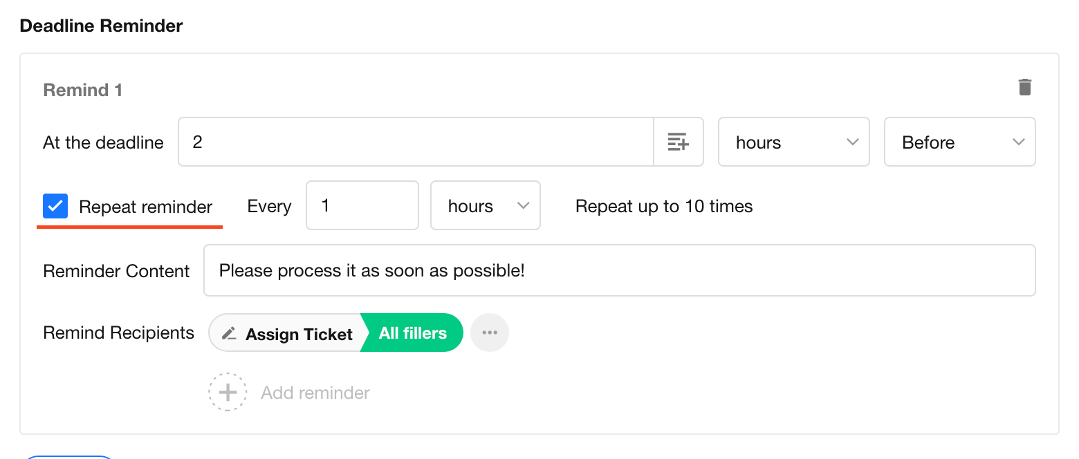Open the three-dot recipients options button
1079x459 pixels.
click(x=490, y=332)
